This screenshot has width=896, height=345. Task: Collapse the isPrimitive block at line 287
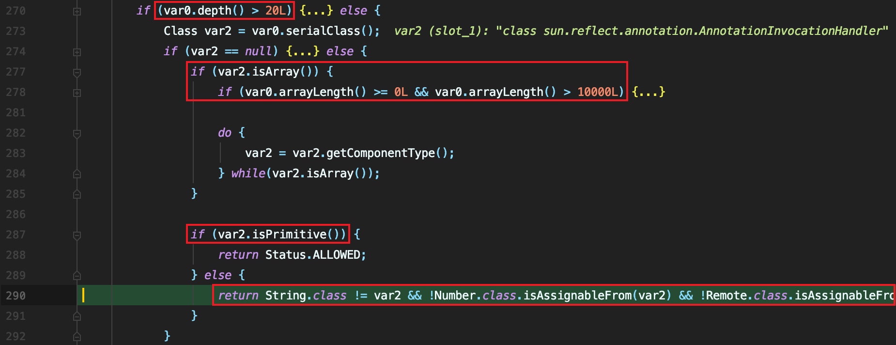click(77, 235)
